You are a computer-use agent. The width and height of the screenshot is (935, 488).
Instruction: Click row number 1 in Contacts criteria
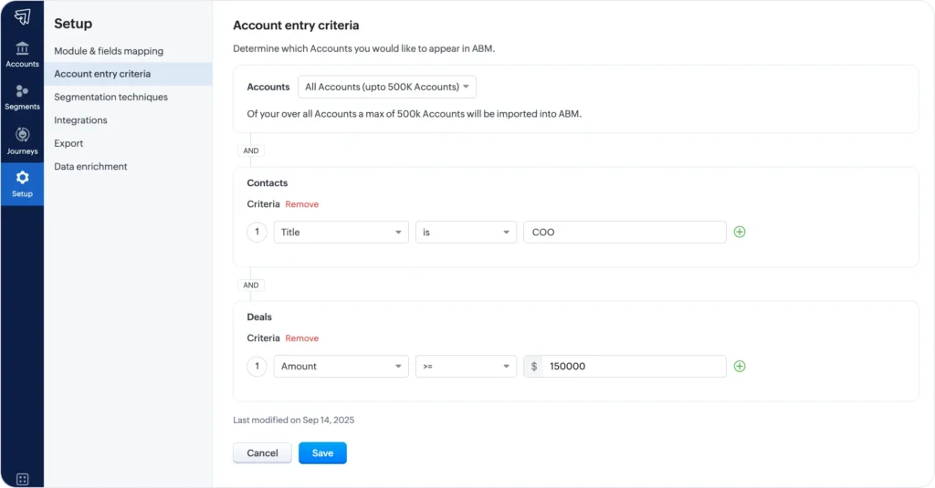(x=257, y=232)
